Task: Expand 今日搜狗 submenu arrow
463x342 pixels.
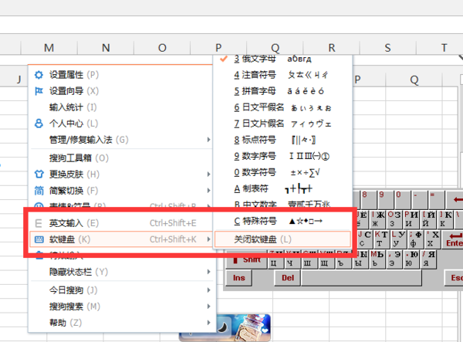Action: (x=208, y=290)
